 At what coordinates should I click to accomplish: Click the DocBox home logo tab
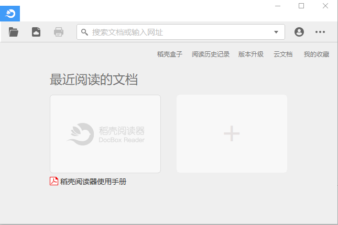point(10,13)
